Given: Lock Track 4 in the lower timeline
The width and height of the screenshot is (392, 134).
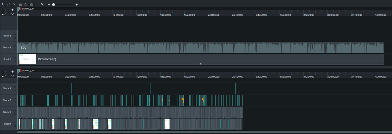Looking at the screenshot, I should tap(15, 90).
